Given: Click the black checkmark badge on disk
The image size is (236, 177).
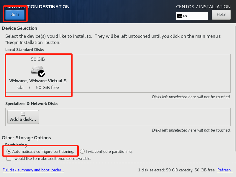Looking at the screenshot, I should [x=41, y=73].
